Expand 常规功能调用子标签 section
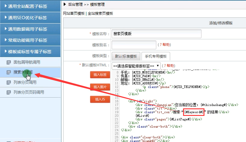The image size is (246, 142). pos(30,40)
